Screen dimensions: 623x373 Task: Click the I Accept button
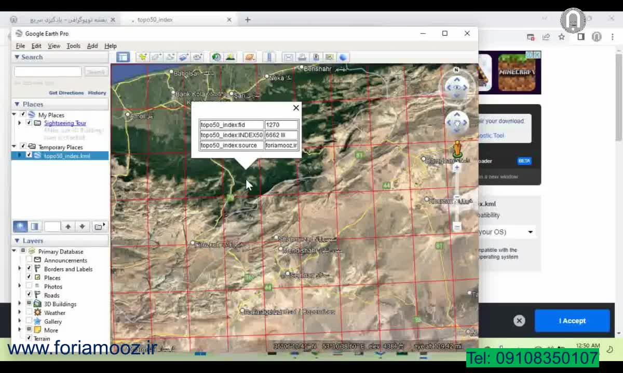tap(572, 321)
